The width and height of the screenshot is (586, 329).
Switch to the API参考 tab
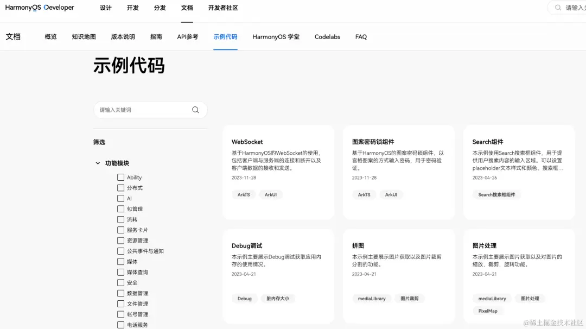pos(188,37)
